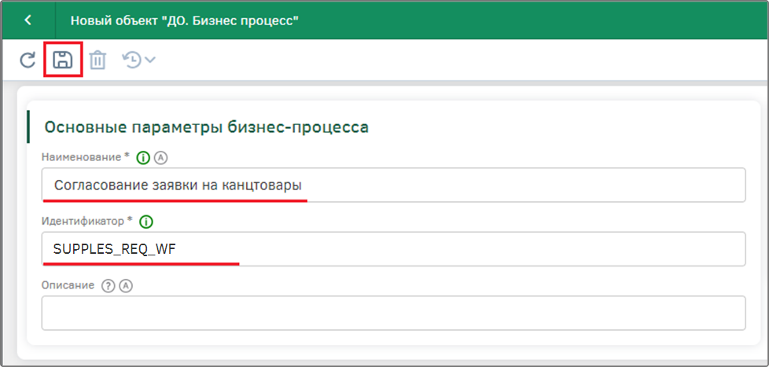The width and height of the screenshot is (769, 367).
Task: Click the green info icon beside Идентификатор
Action: click(146, 222)
